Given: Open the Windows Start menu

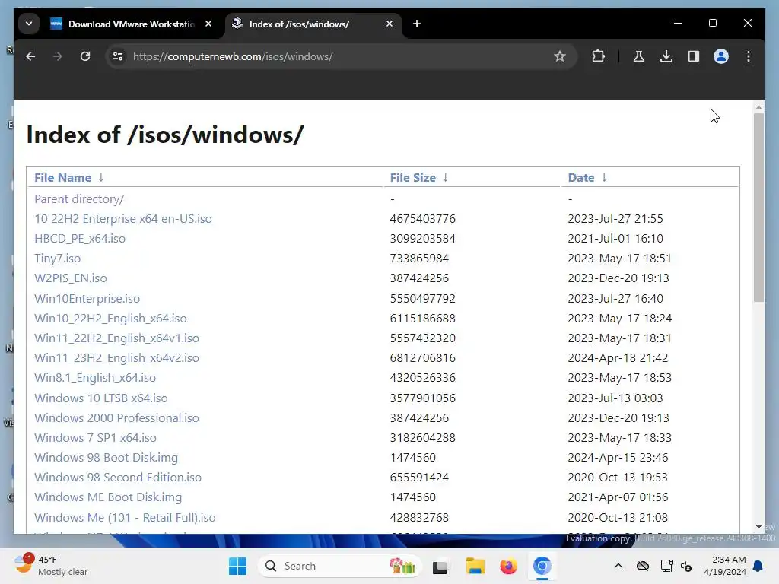Looking at the screenshot, I should pyautogui.click(x=237, y=566).
